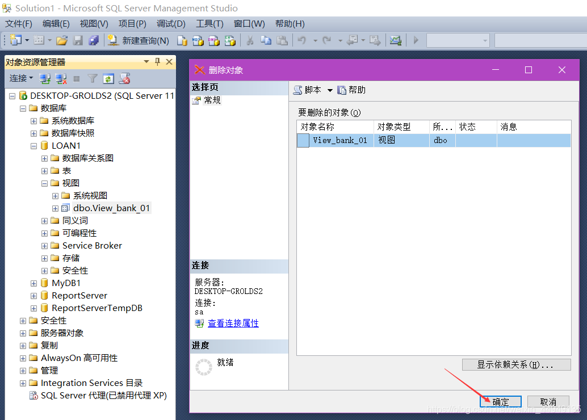Click the Activity Monitor icon
The height and width of the screenshot is (420, 587).
click(x=395, y=40)
